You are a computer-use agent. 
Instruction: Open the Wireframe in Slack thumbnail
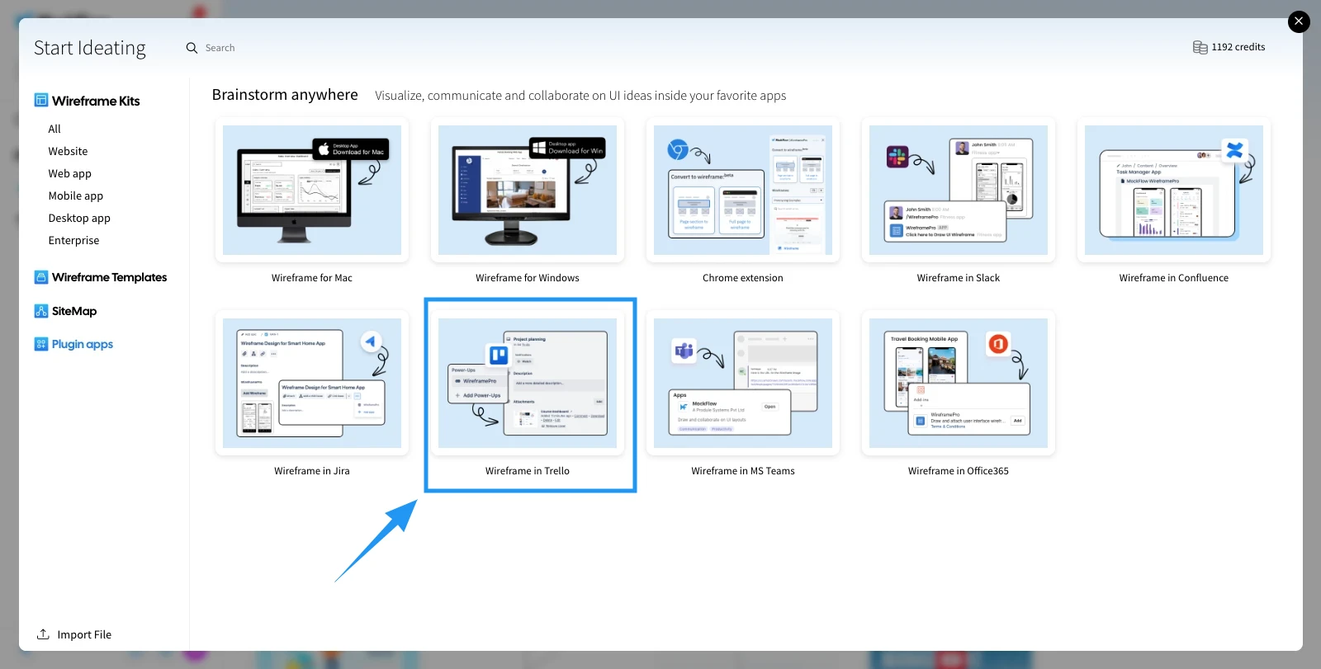(959, 190)
